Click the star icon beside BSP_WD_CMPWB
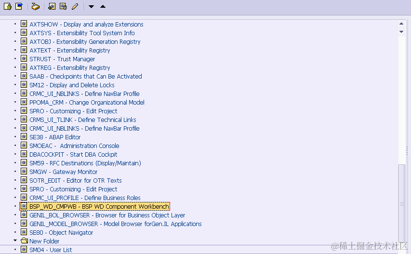411x254 pixels. pyautogui.click(x=24, y=206)
